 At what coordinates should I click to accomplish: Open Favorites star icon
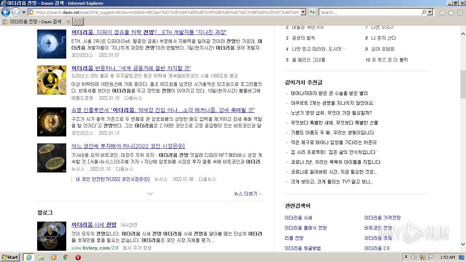tap(451, 13)
